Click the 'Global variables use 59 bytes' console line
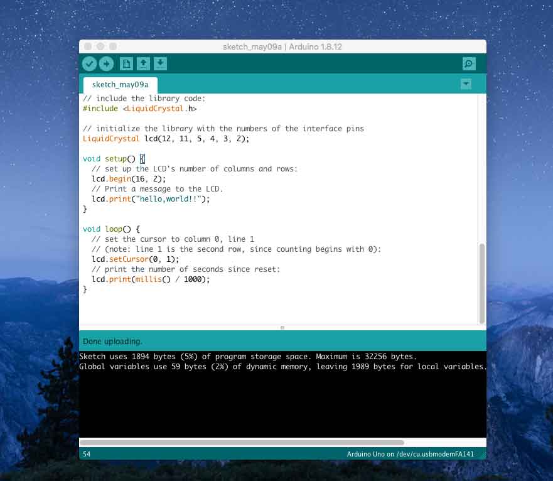 point(283,367)
